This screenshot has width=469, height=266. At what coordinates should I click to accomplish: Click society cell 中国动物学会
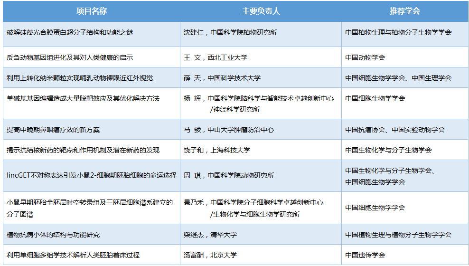(x=365, y=57)
